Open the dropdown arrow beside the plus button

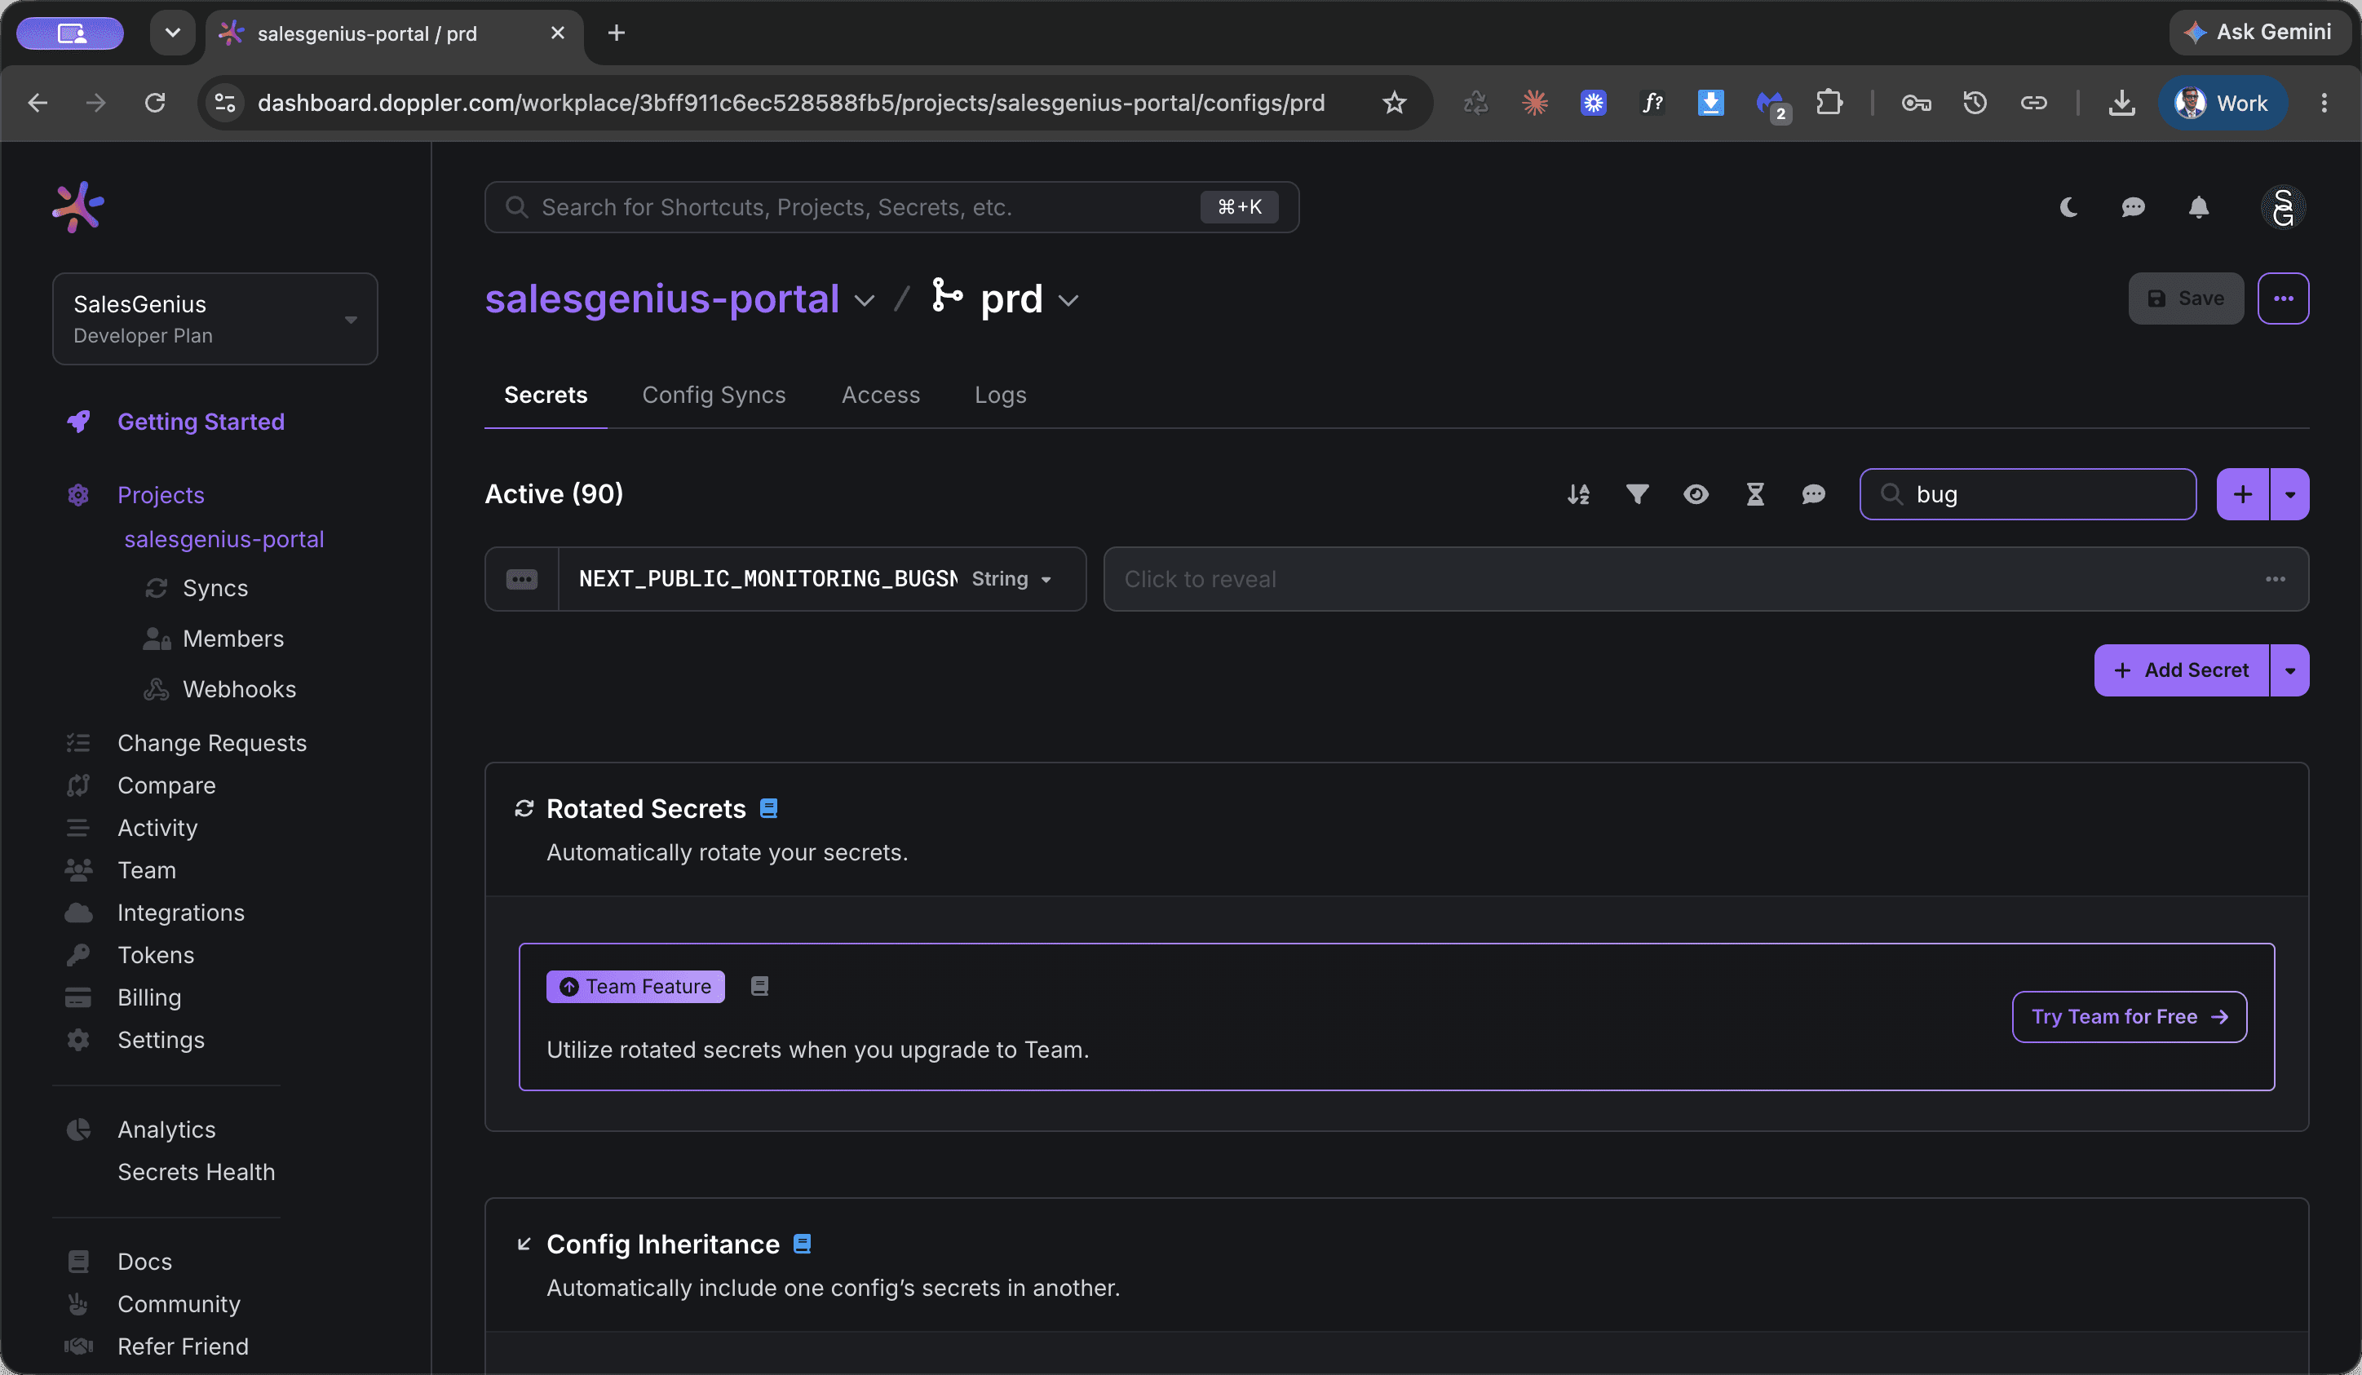(2290, 494)
